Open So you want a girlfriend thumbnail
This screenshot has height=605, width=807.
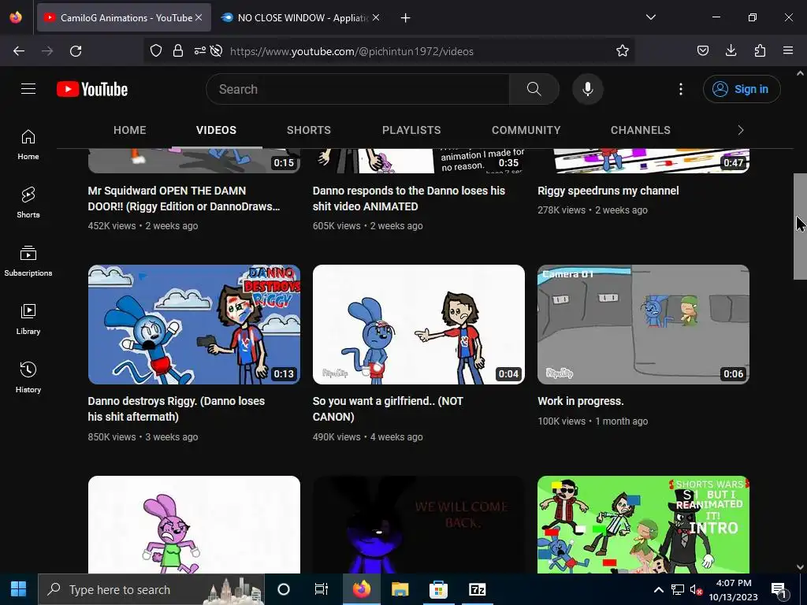click(418, 324)
